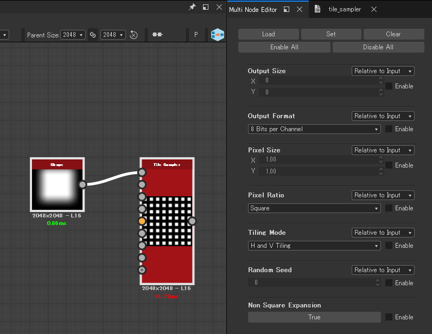Click the Shape node output connector
This screenshot has width=432, height=334.
point(82,184)
